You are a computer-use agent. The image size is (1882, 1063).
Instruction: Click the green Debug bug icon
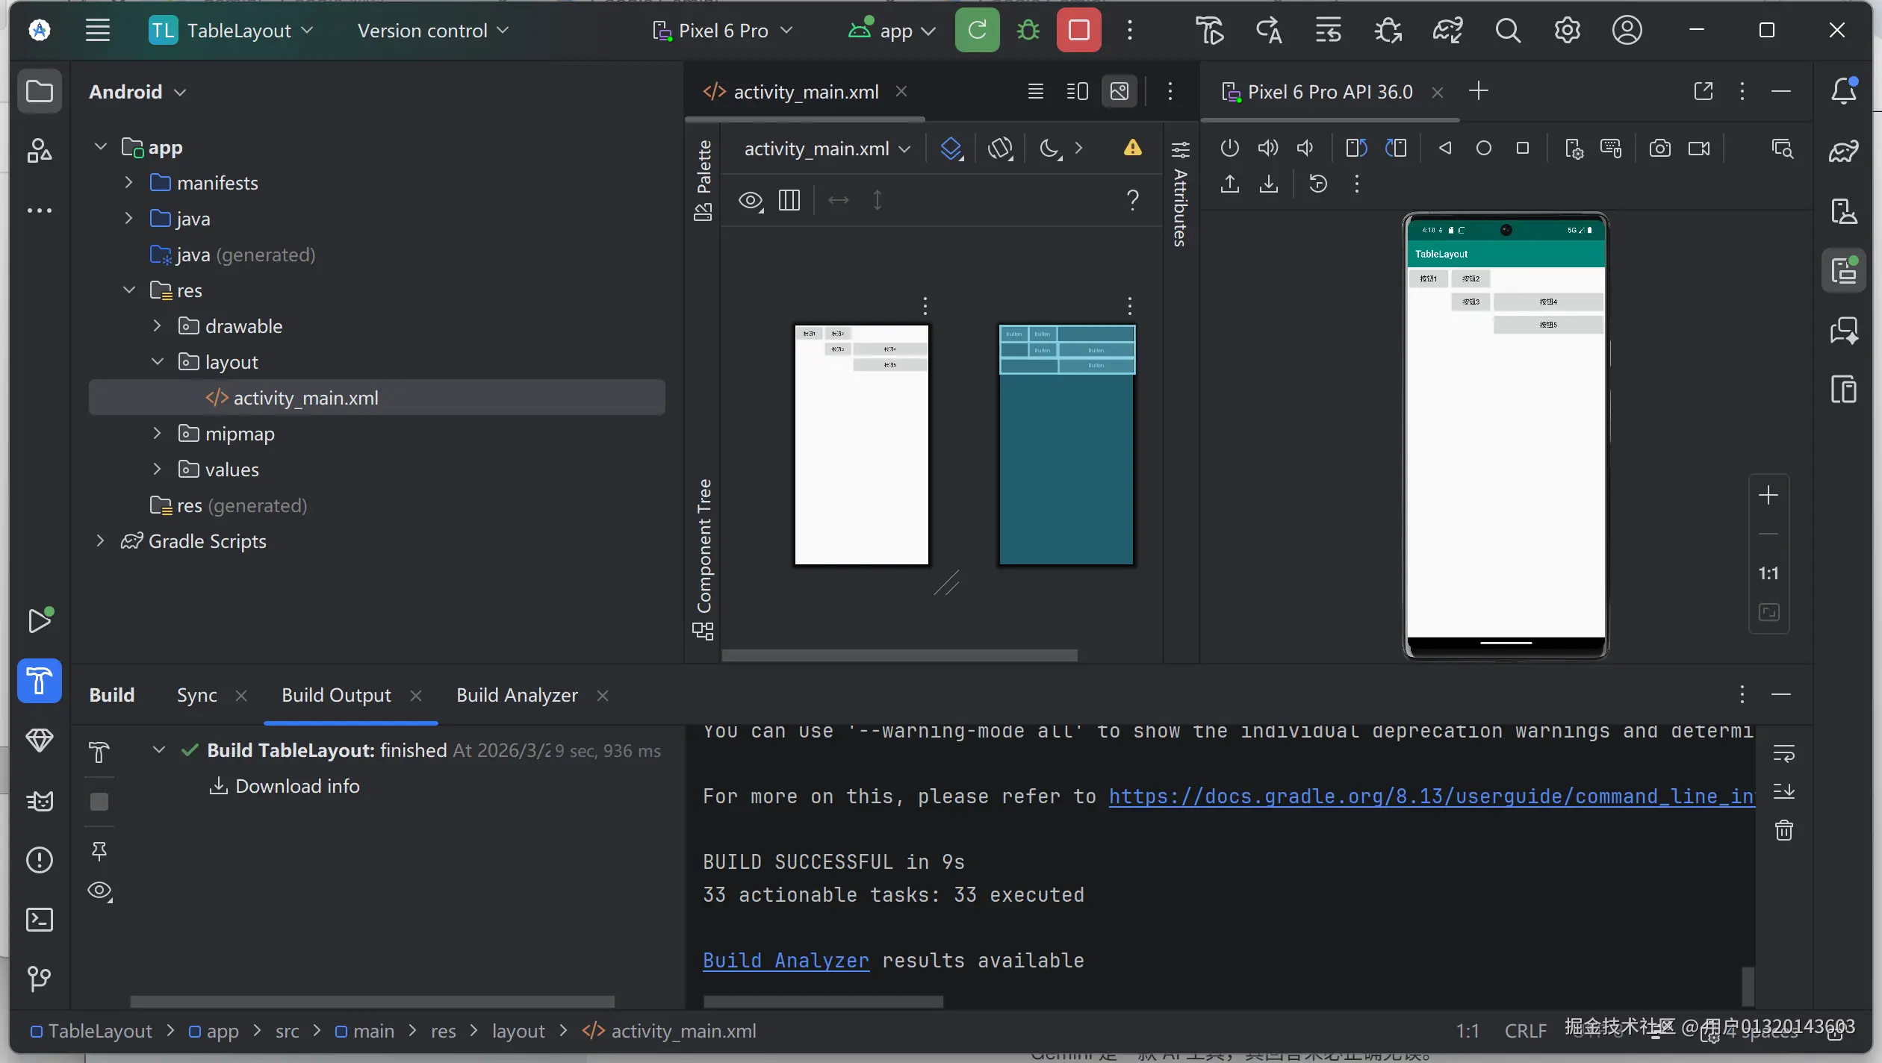1028,31
